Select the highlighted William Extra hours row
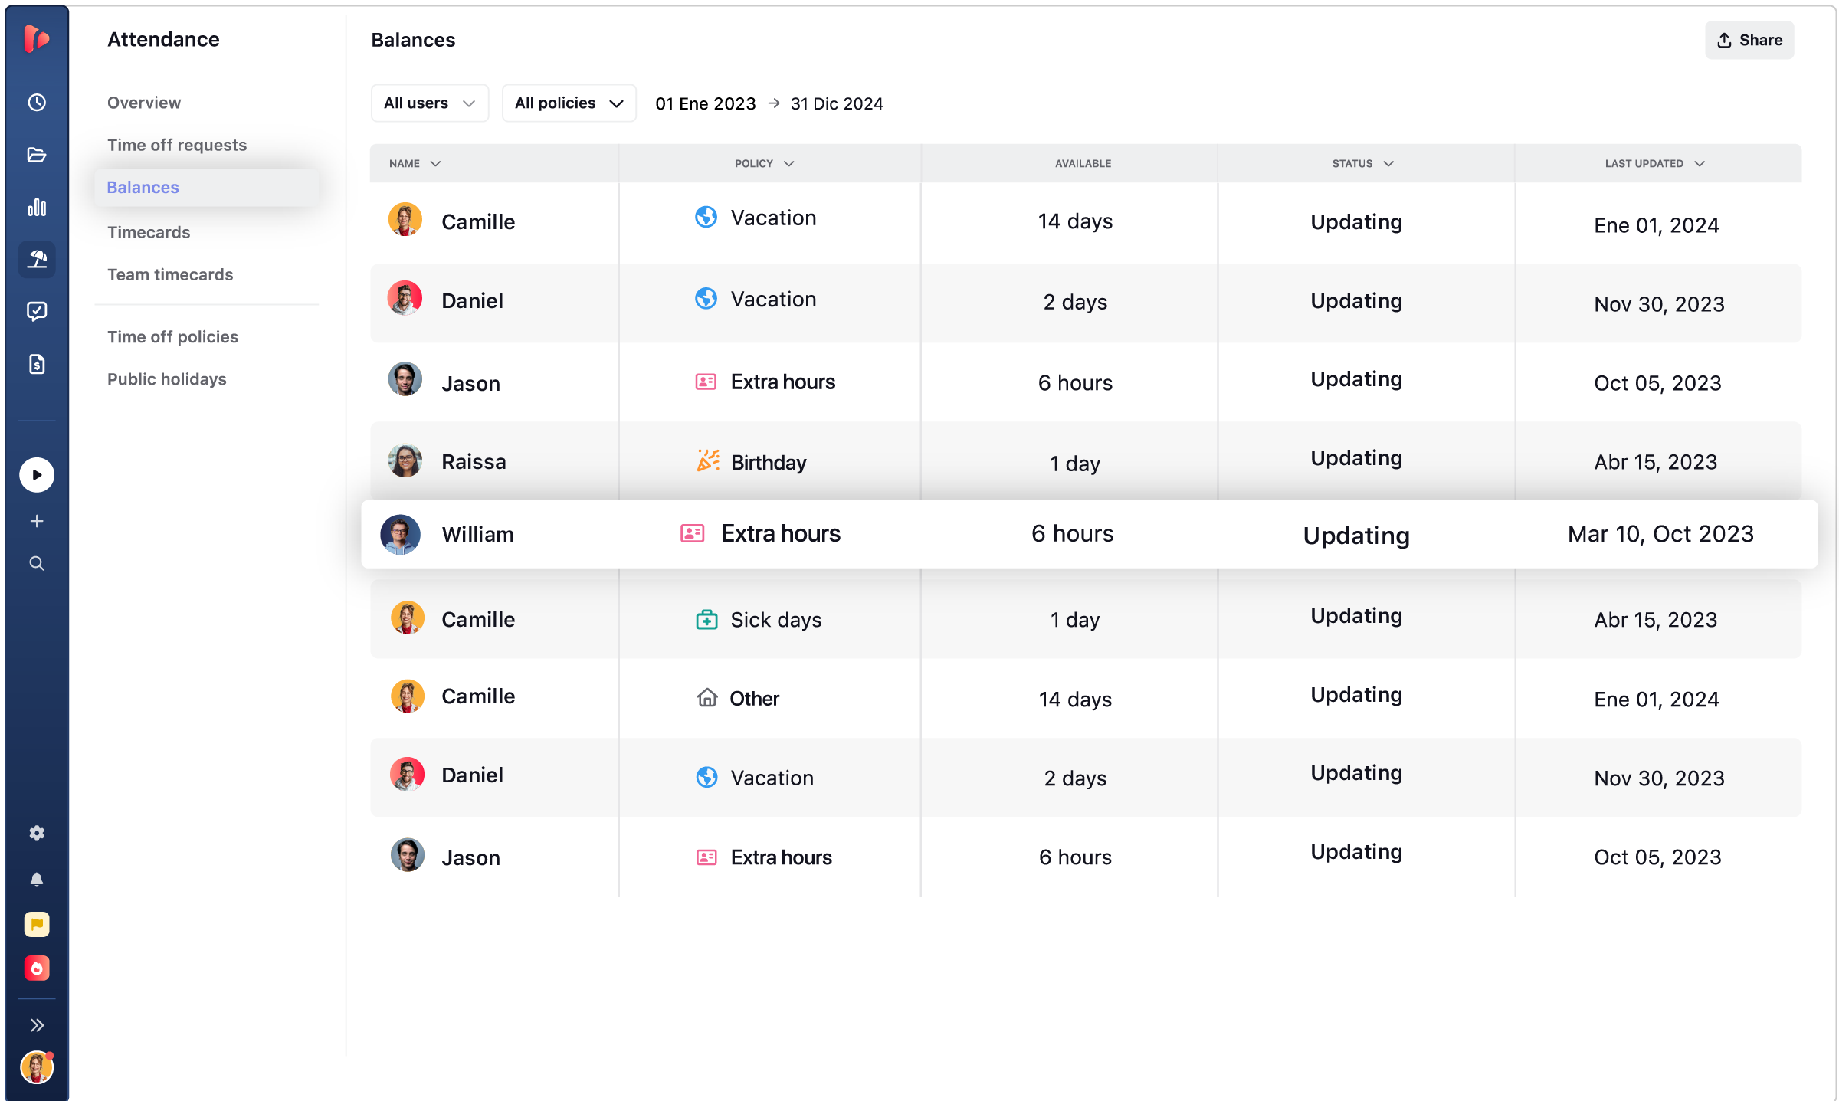Viewport: 1839px width, 1101px height. (x=1089, y=534)
